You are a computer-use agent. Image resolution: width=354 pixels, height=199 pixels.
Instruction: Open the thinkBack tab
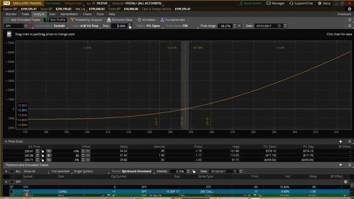click(147, 20)
